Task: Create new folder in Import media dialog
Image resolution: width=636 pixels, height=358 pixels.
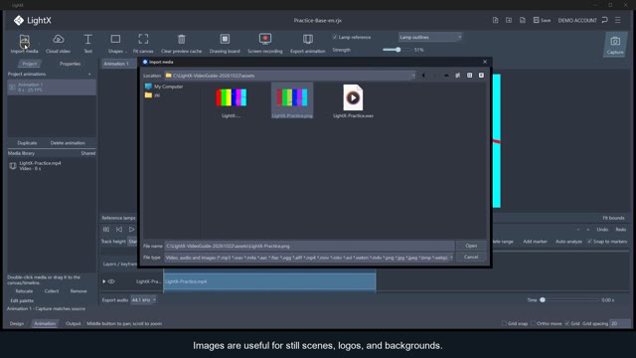Action: pos(457,76)
